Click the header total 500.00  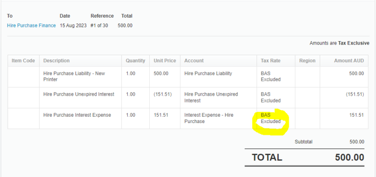point(125,25)
